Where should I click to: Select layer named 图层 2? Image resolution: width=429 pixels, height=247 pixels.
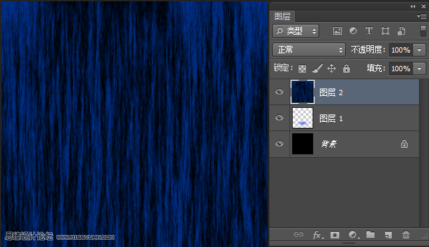pos(331,93)
